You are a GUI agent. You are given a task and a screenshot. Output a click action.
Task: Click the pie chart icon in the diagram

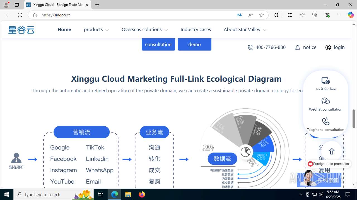(x=245, y=152)
